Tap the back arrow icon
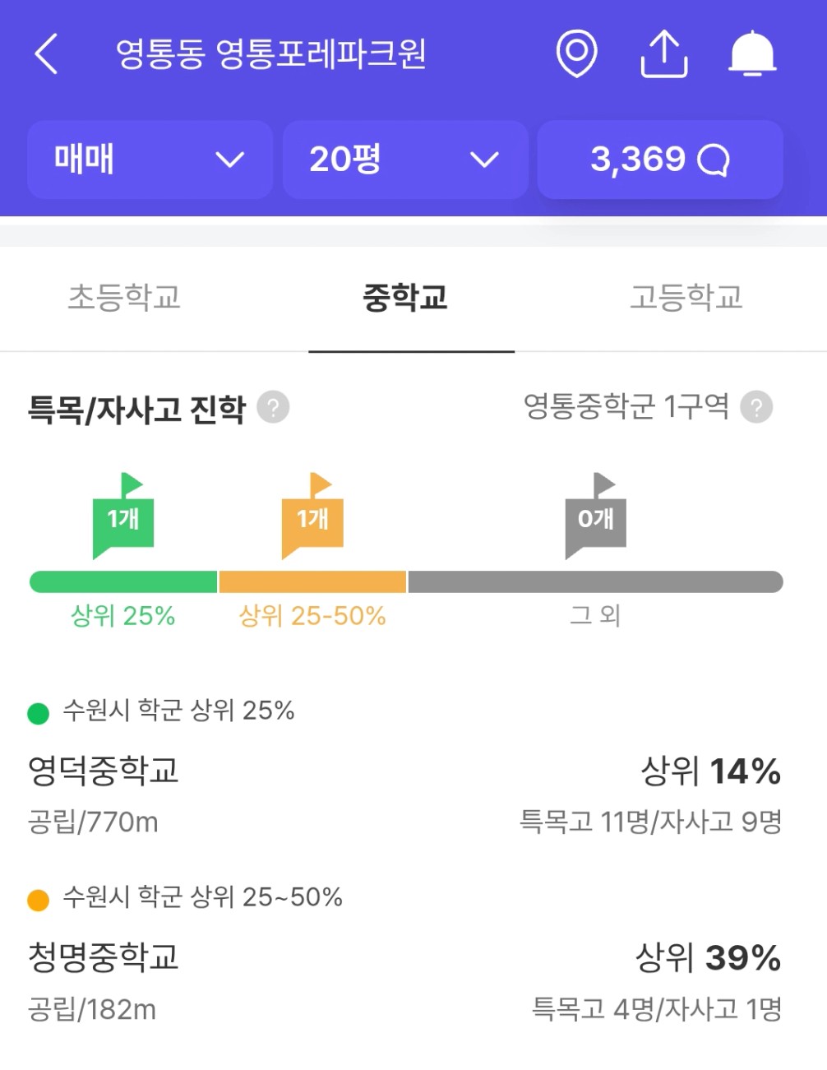The height and width of the screenshot is (1070, 827). (47, 54)
